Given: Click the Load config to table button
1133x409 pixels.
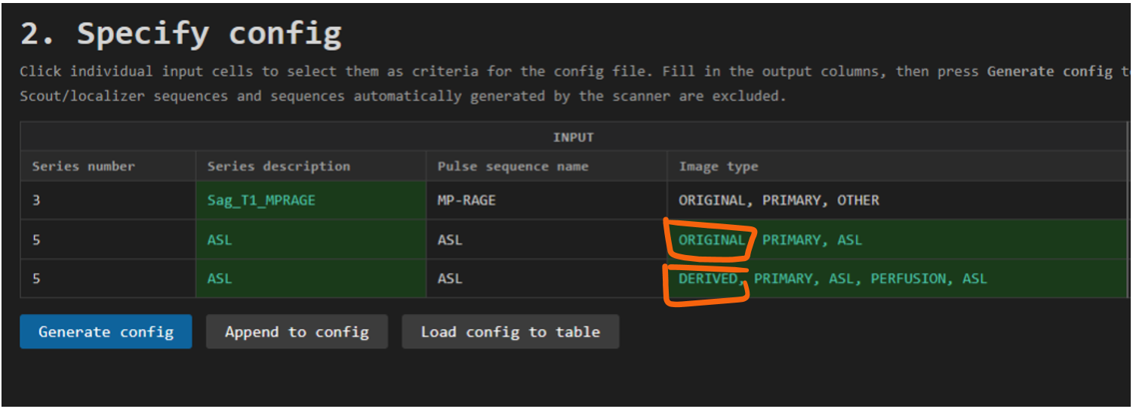Looking at the screenshot, I should point(510,332).
